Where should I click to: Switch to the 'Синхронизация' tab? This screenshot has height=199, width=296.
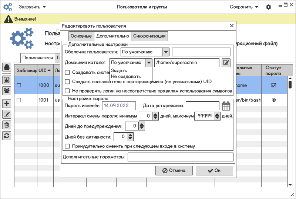tap(150, 36)
